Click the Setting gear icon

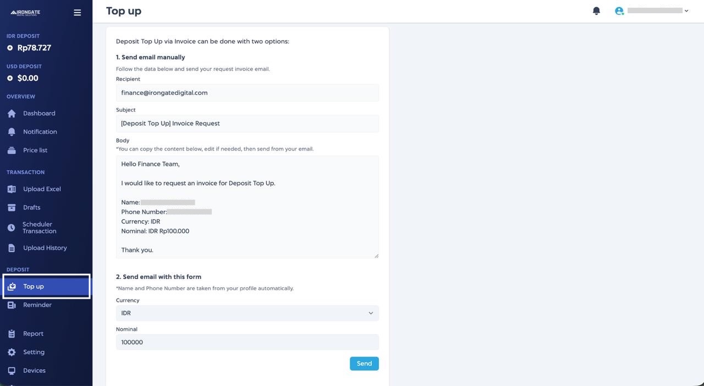tap(12, 353)
